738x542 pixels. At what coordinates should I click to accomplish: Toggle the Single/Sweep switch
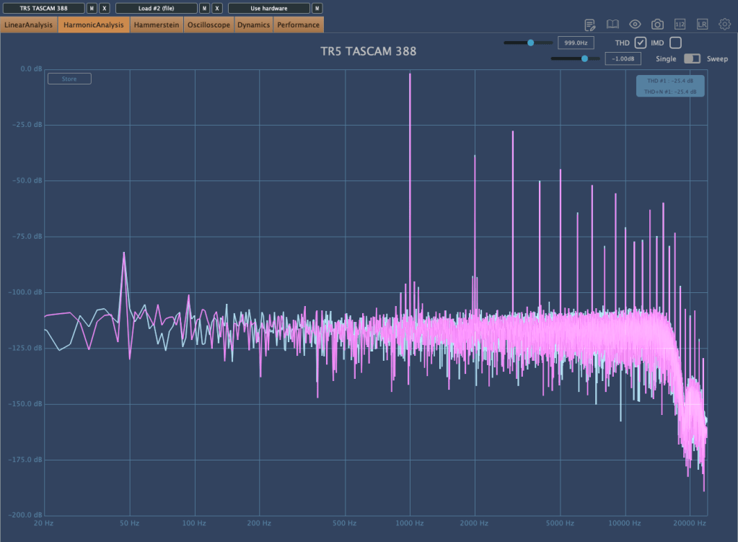point(692,58)
